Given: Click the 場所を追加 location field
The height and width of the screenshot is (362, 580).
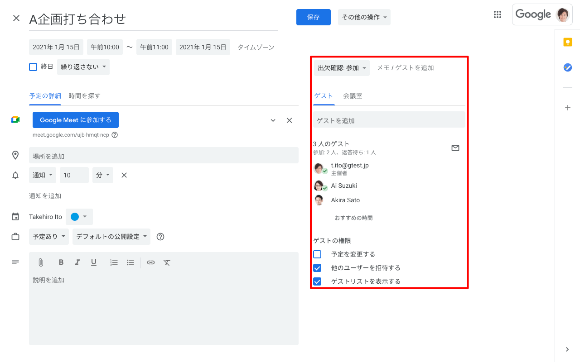Looking at the screenshot, I should (164, 155).
